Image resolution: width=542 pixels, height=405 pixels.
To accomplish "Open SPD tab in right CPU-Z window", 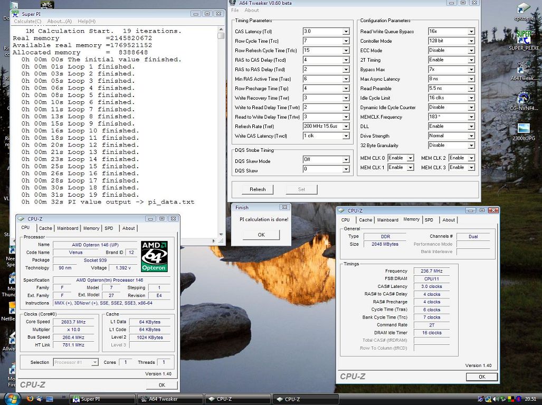I will (x=429, y=220).
